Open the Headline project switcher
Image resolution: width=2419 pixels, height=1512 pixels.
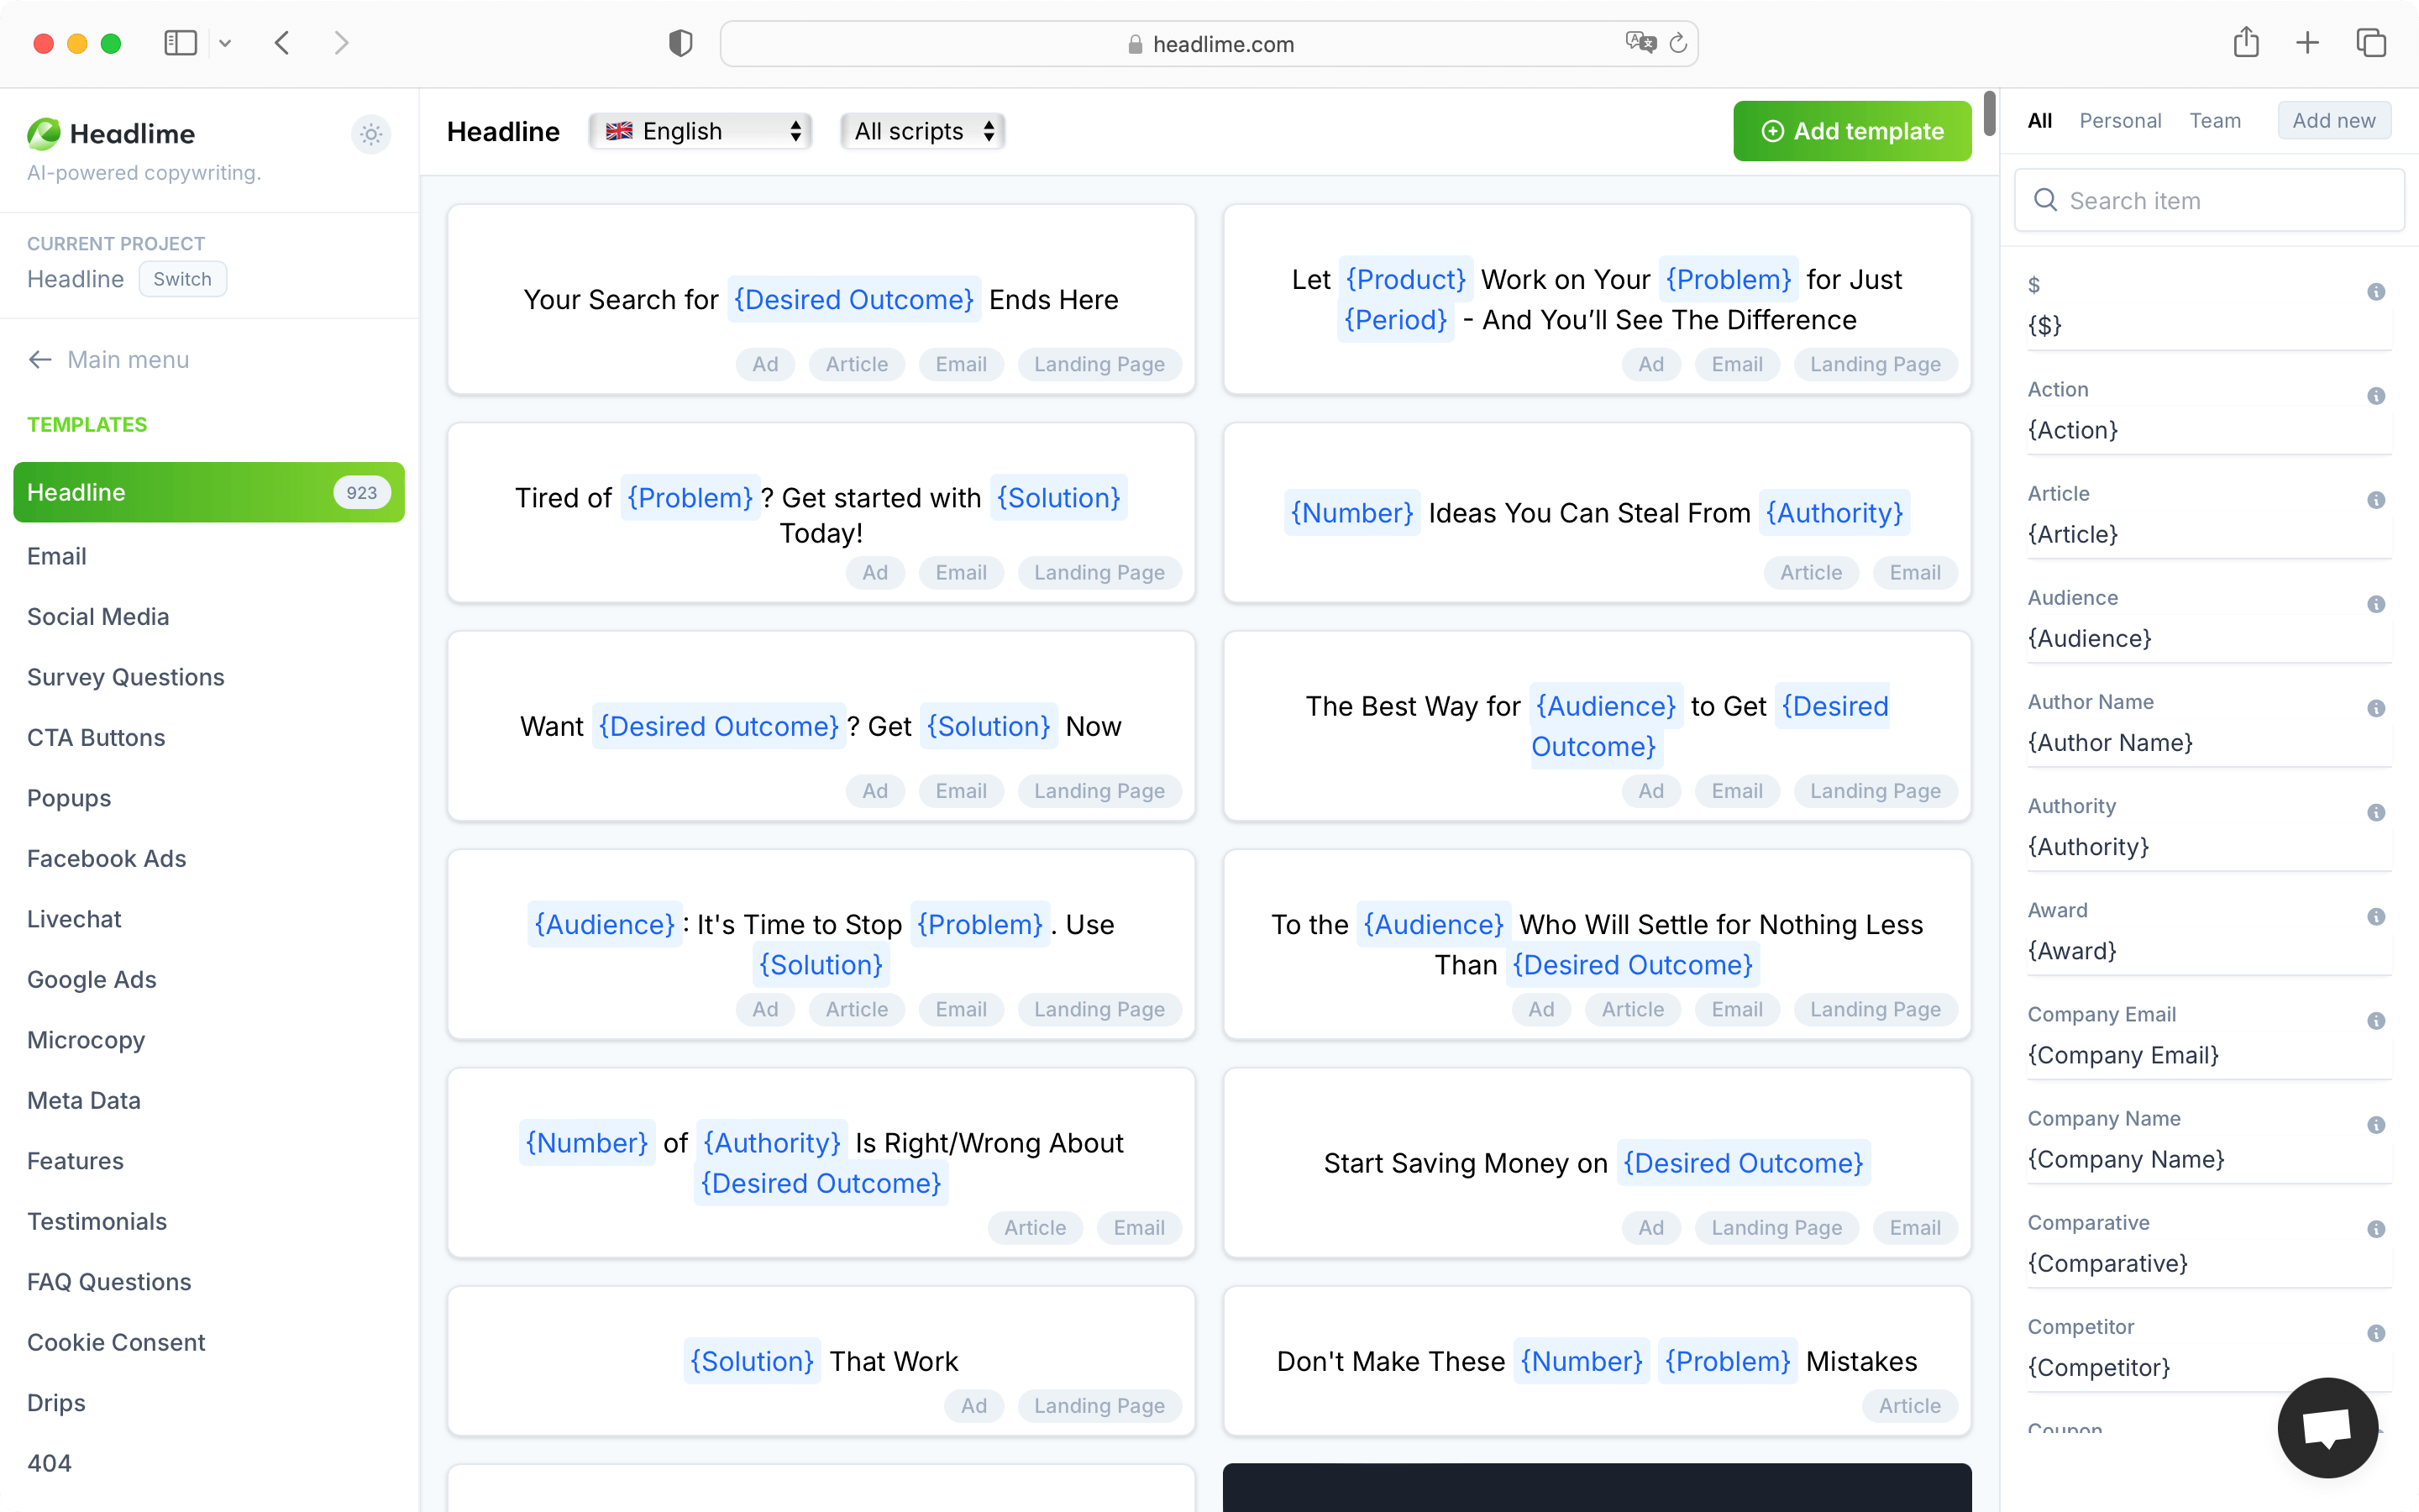(x=183, y=279)
